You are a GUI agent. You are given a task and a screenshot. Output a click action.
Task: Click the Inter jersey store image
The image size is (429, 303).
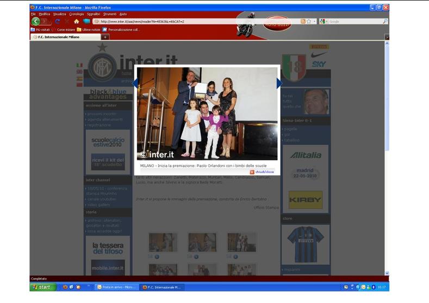tap(306, 244)
